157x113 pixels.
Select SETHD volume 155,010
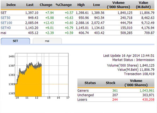126,28
